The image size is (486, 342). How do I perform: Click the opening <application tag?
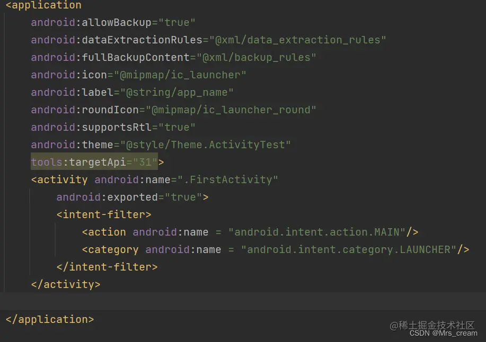(x=43, y=5)
